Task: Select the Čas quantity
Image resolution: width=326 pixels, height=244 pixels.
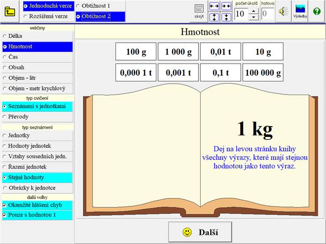Action: tap(37, 57)
